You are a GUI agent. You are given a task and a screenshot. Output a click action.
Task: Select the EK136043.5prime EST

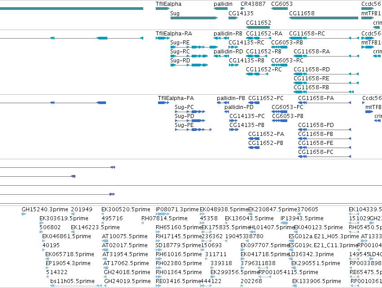point(226,223)
